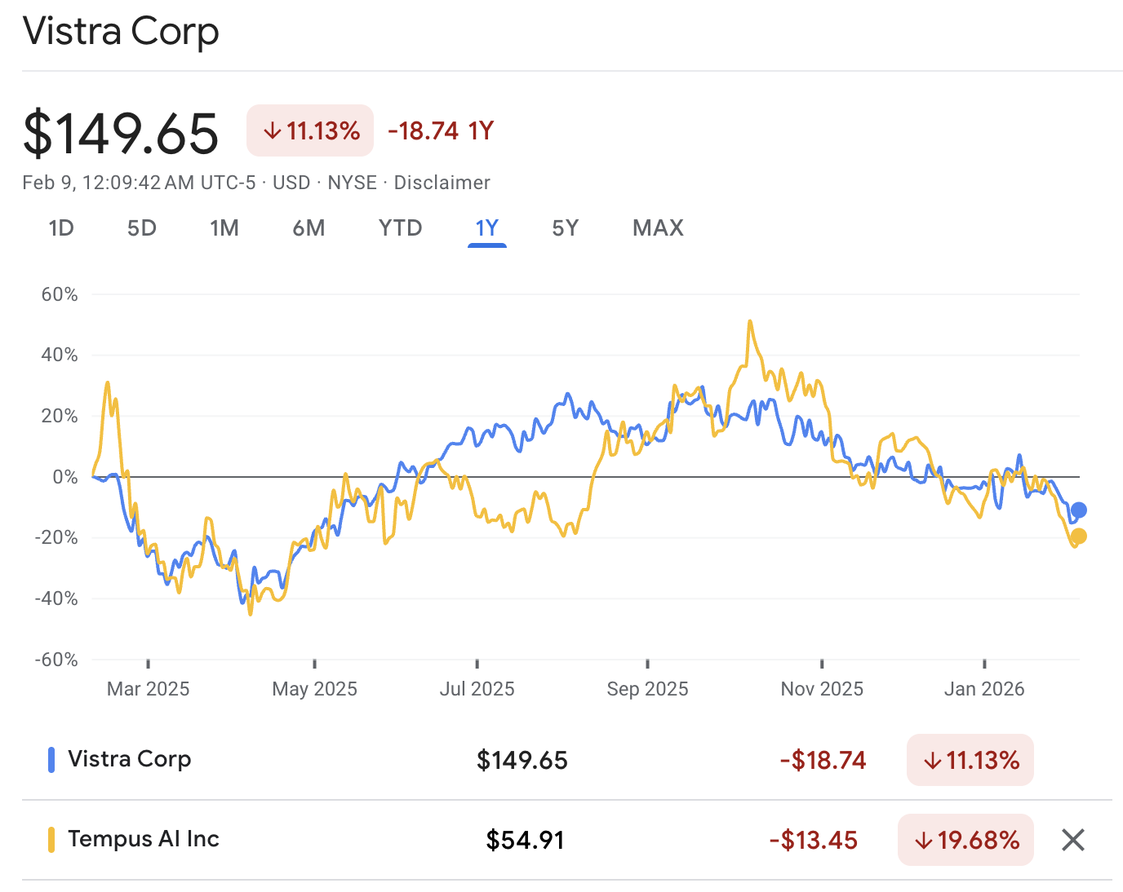The width and height of the screenshot is (1123, 892).
Task: Open the MAX historical chart
Action: coord(657,228)
